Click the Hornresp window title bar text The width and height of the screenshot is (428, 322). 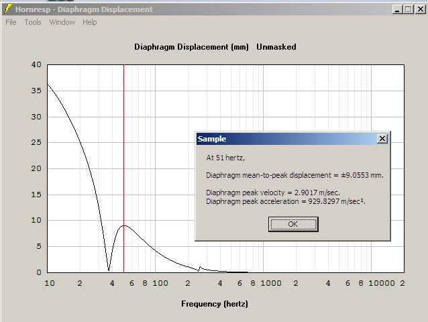84,9
